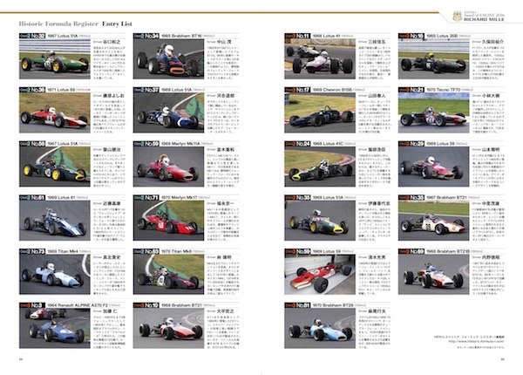This screenshot has width=523, height=375.
Task: Open the No.58 dark green Lotus 51A photo
Action: [55, 167]
